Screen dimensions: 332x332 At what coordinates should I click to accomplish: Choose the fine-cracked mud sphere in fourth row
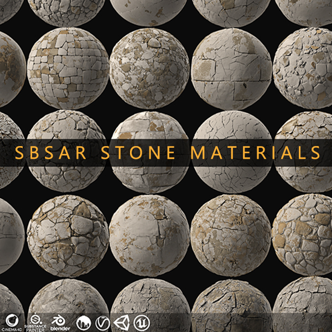tap(231, 236)
